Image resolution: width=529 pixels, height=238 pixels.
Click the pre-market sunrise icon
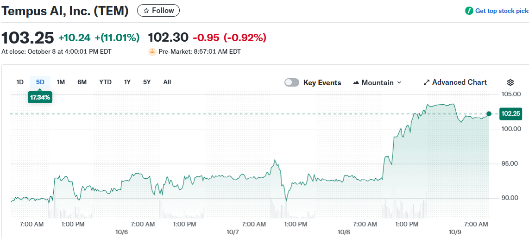[x=152, y=52]
